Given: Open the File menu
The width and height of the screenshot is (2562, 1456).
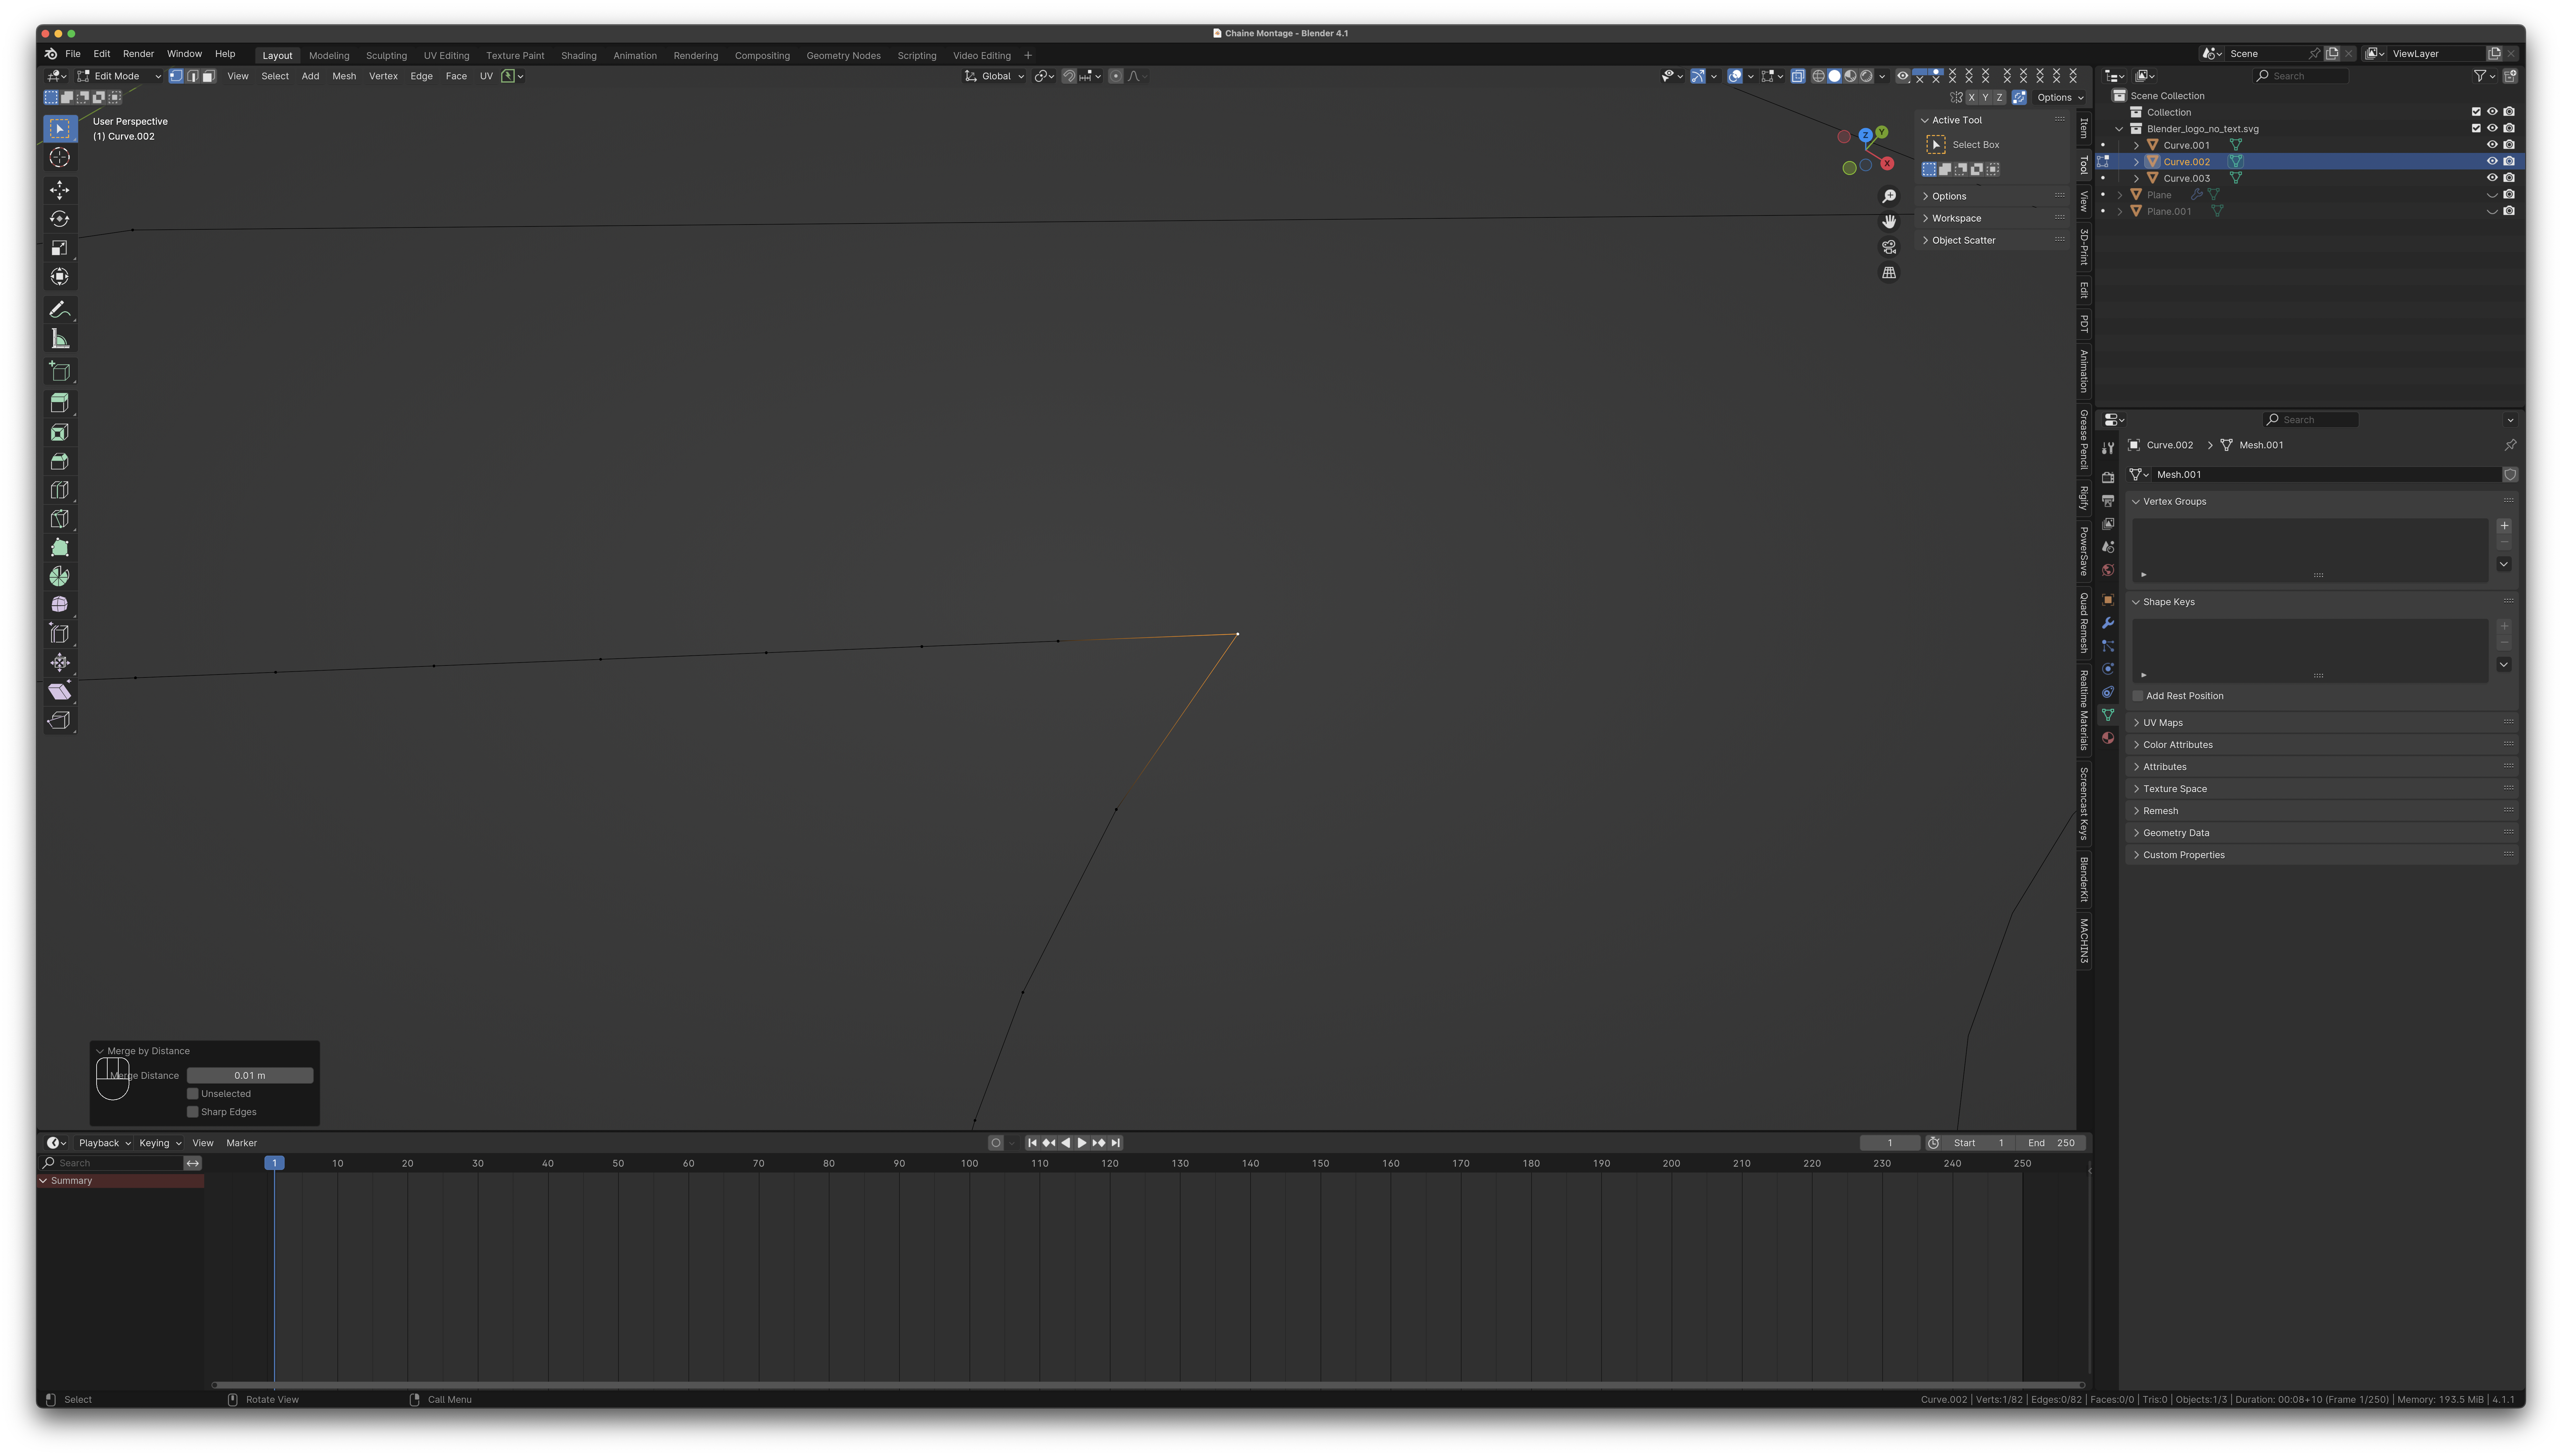Looking at the screenshot, I should (x=73, y=54).
